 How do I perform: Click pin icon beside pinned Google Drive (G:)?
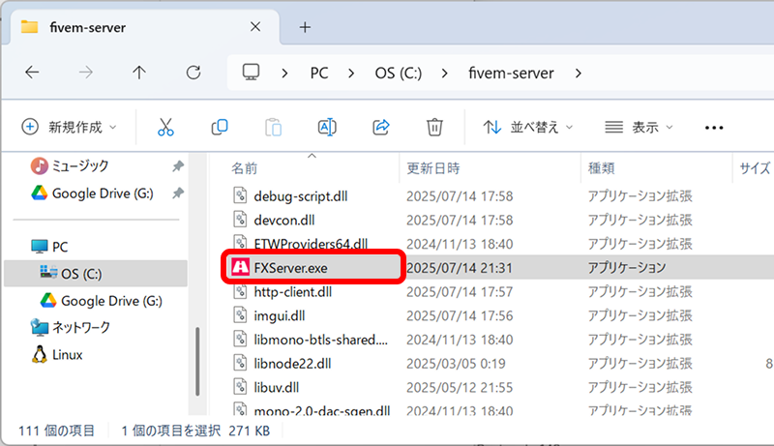pos(178,193)
